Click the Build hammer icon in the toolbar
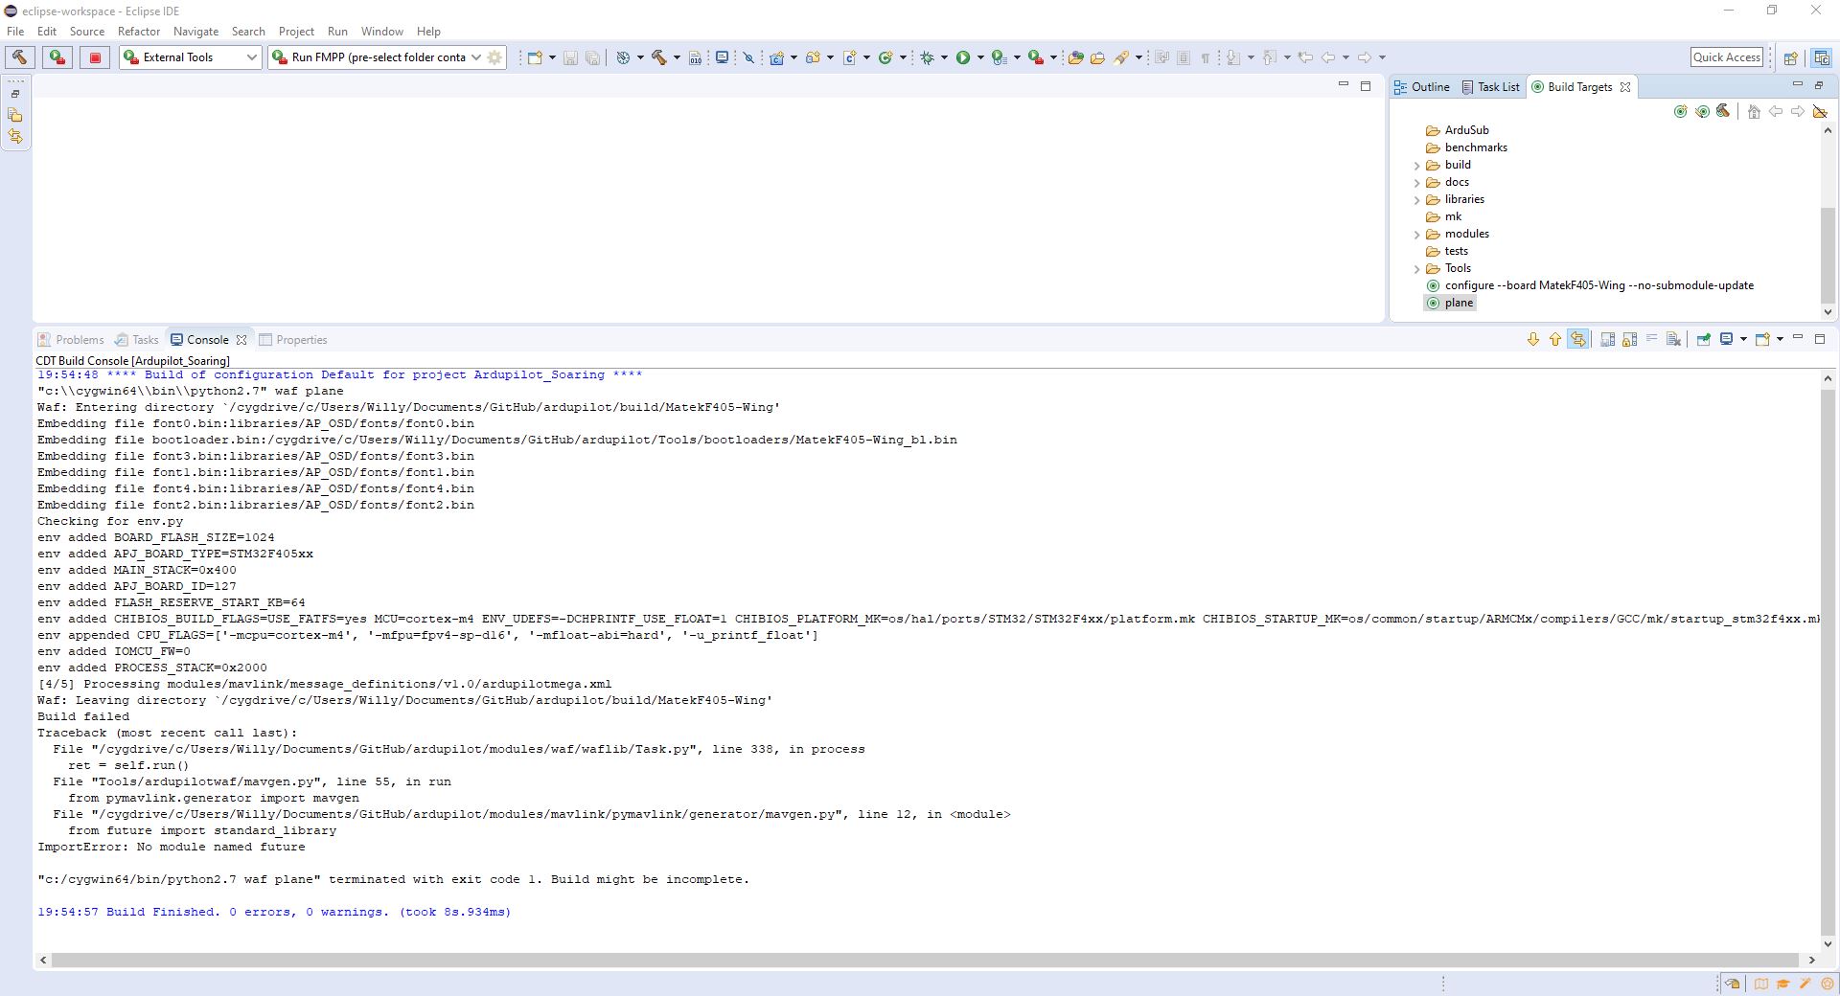Image resolution: width=1840 pixels, height=996 pixels. coord(660,57)
